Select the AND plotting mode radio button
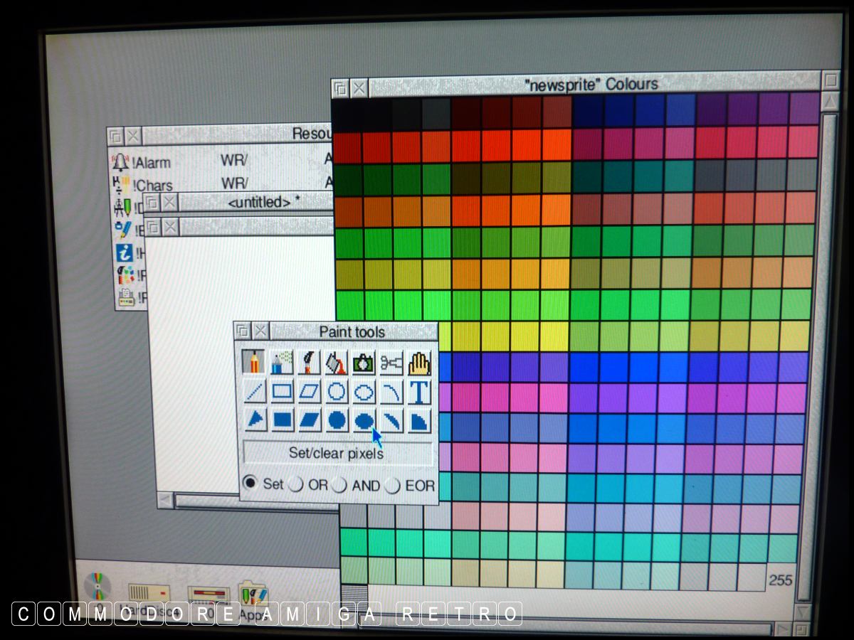 (339, 485)
